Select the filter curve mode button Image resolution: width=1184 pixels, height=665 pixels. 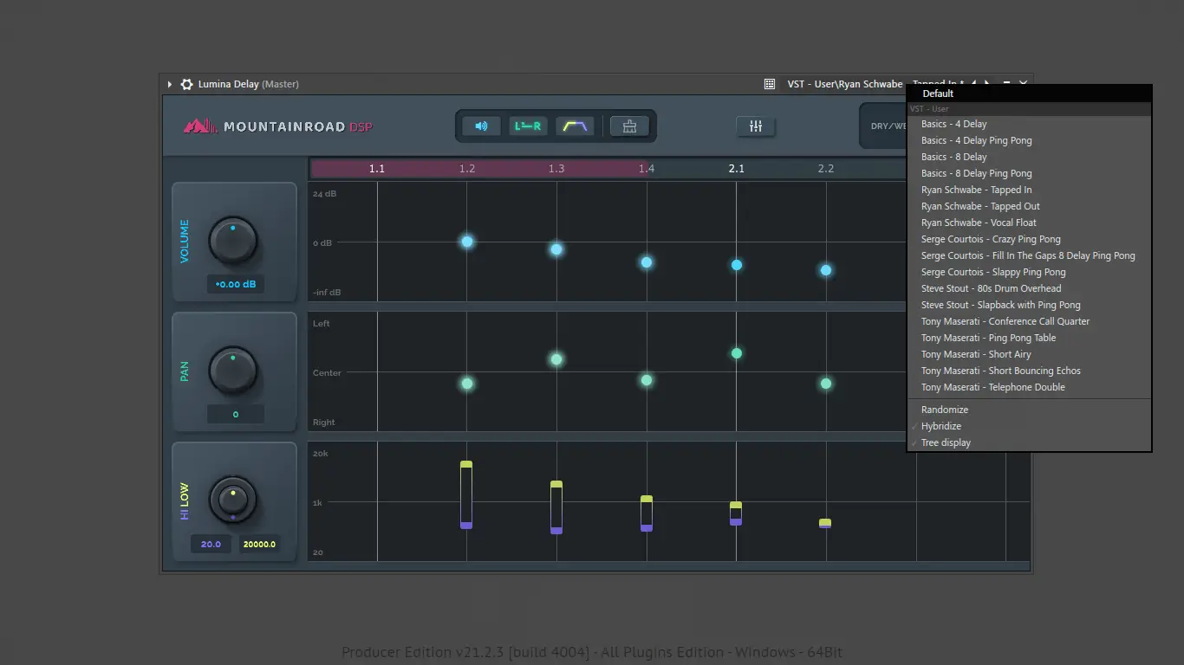575,126
